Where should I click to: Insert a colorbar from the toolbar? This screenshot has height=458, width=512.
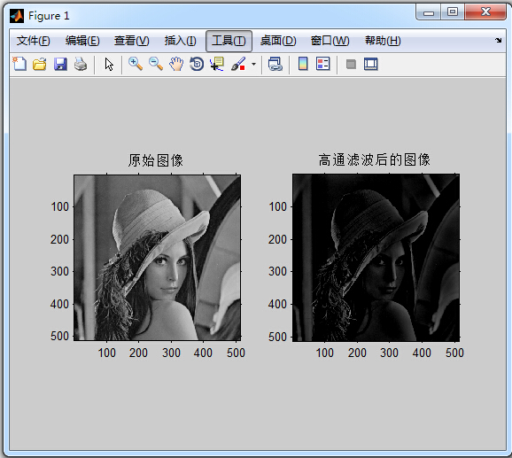303,64
